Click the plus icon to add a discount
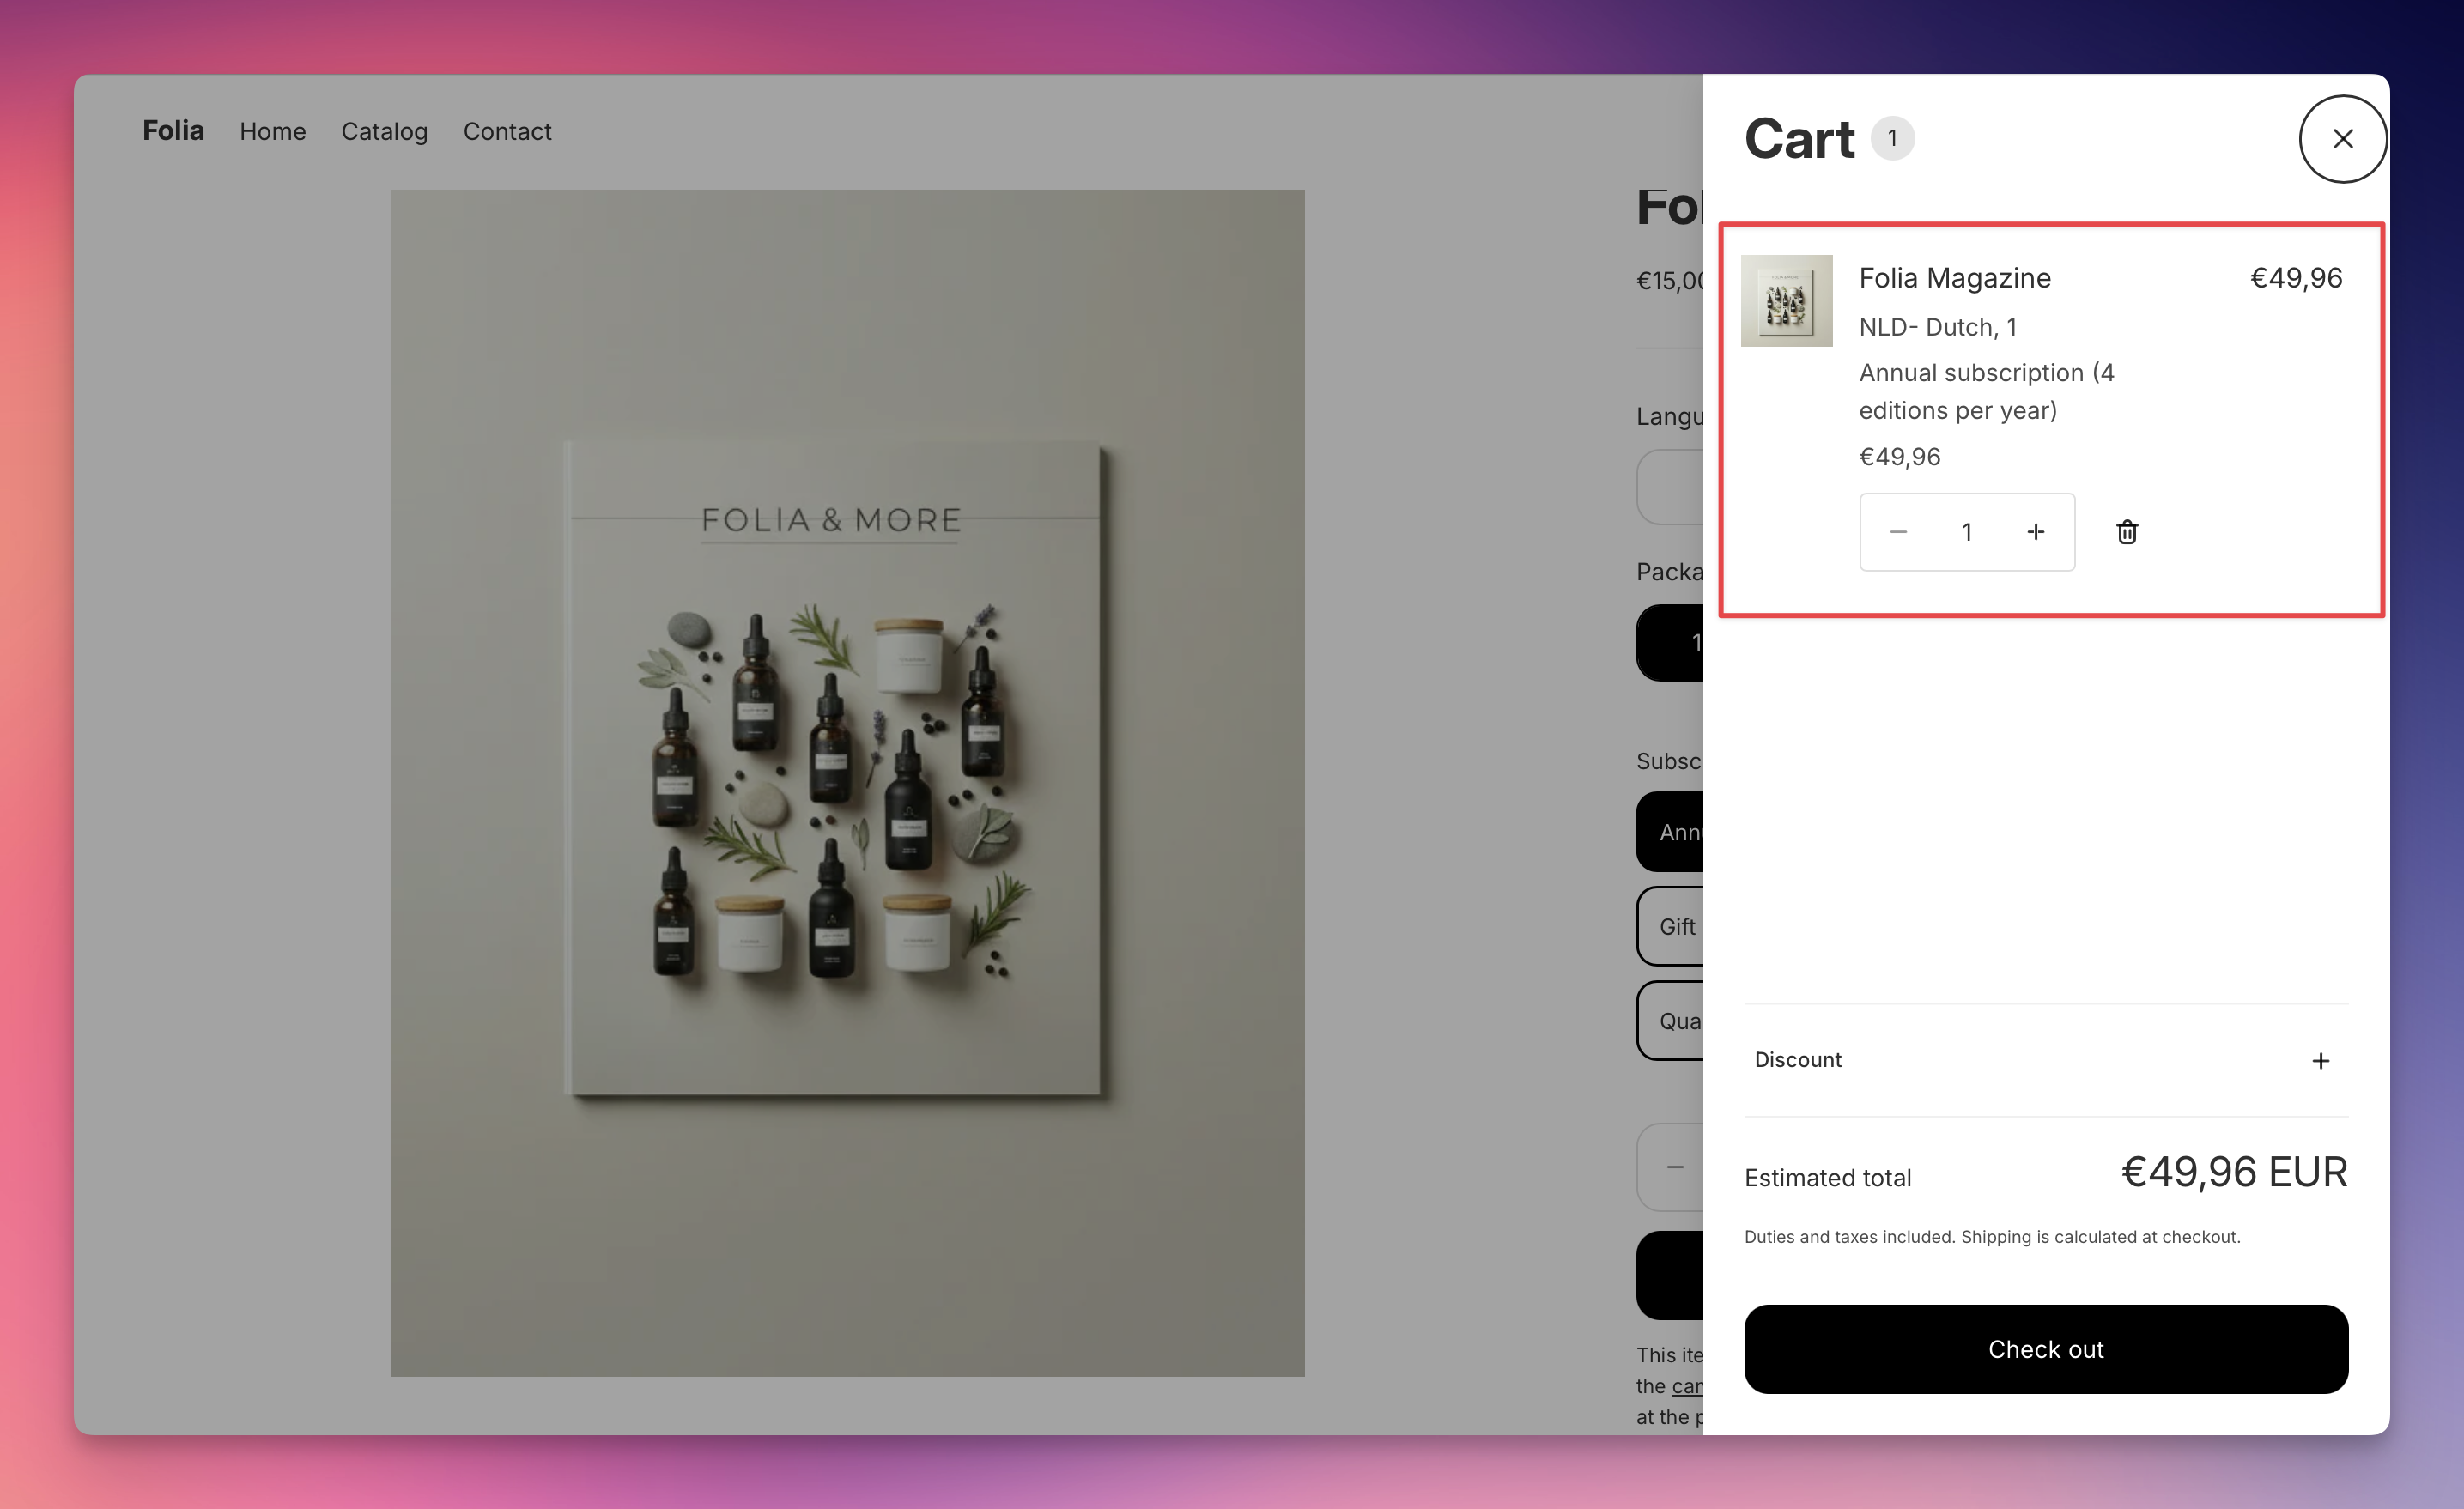 pos(2321,1060)
